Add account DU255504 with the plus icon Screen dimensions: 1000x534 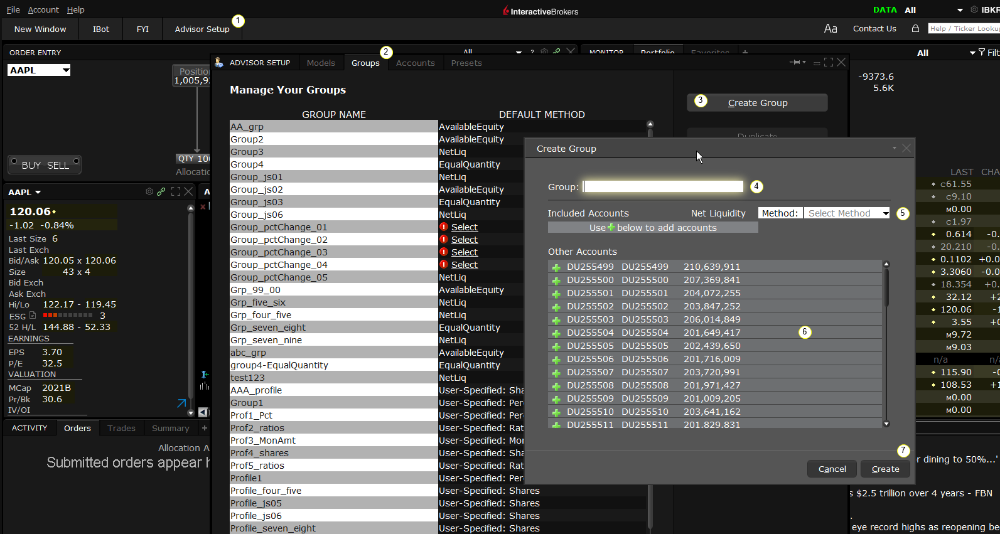click(556, 333)
